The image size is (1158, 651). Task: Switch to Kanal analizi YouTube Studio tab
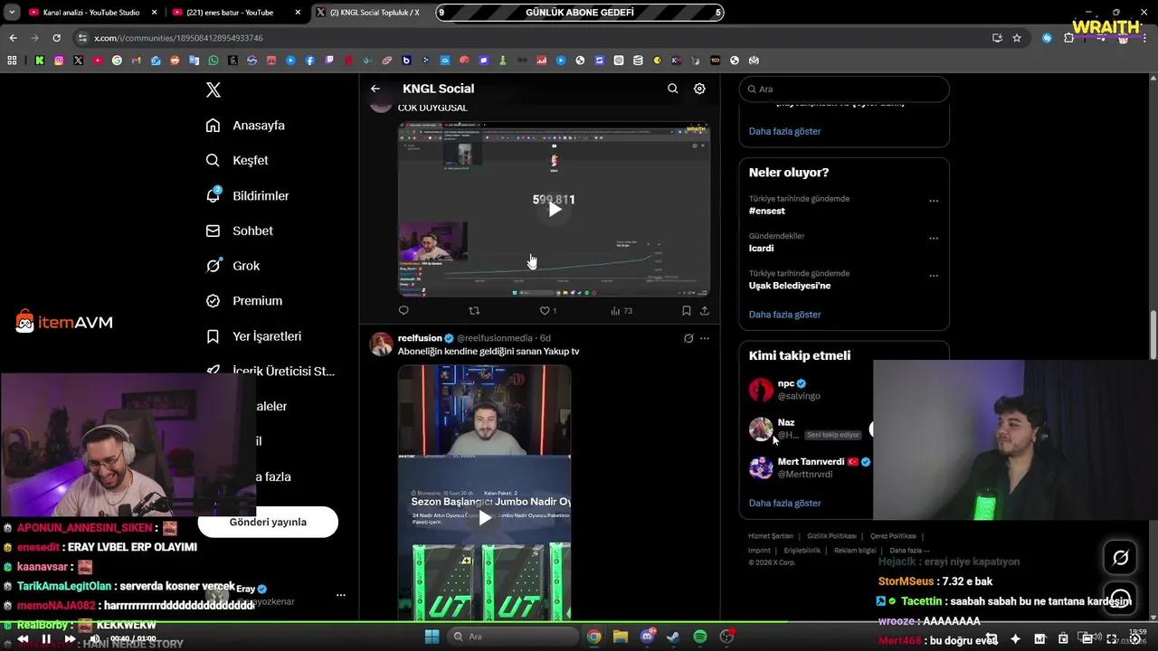point(92,13)
